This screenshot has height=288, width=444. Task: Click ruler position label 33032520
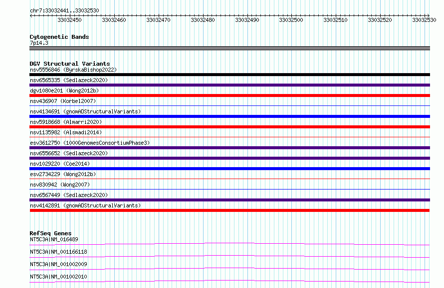[x=380, y=20]
